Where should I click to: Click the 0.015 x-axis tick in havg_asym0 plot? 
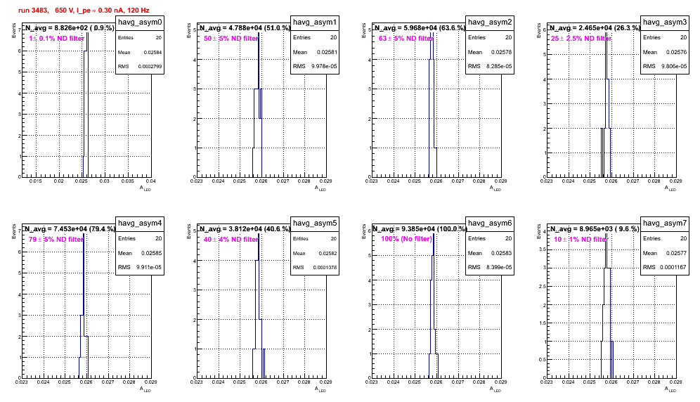[x=36, y=181]
